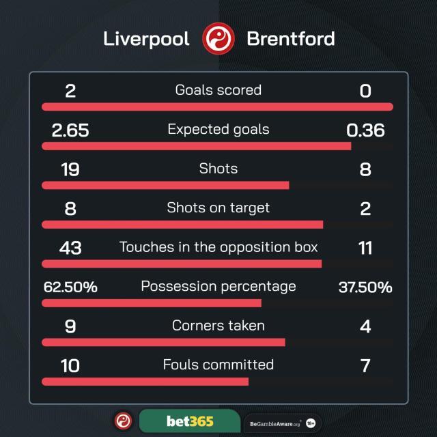Click the Expected goals red bar
The width and height of the screenshot is (437, 437).
pos(196,146)
